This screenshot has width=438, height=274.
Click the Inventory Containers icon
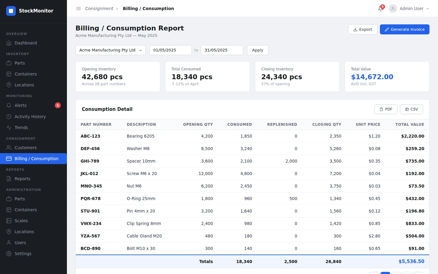pos(9,74)
